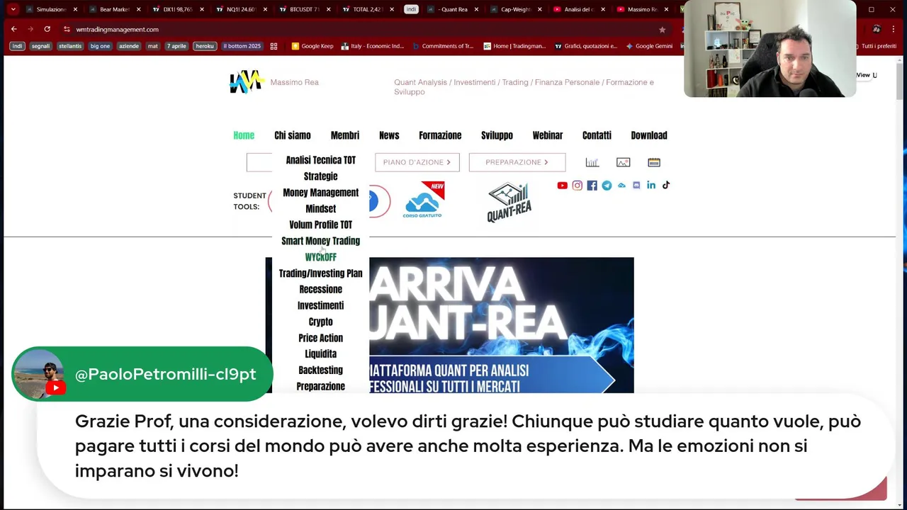
Task: Open Google Gemini bookmark
Action: 648,46
